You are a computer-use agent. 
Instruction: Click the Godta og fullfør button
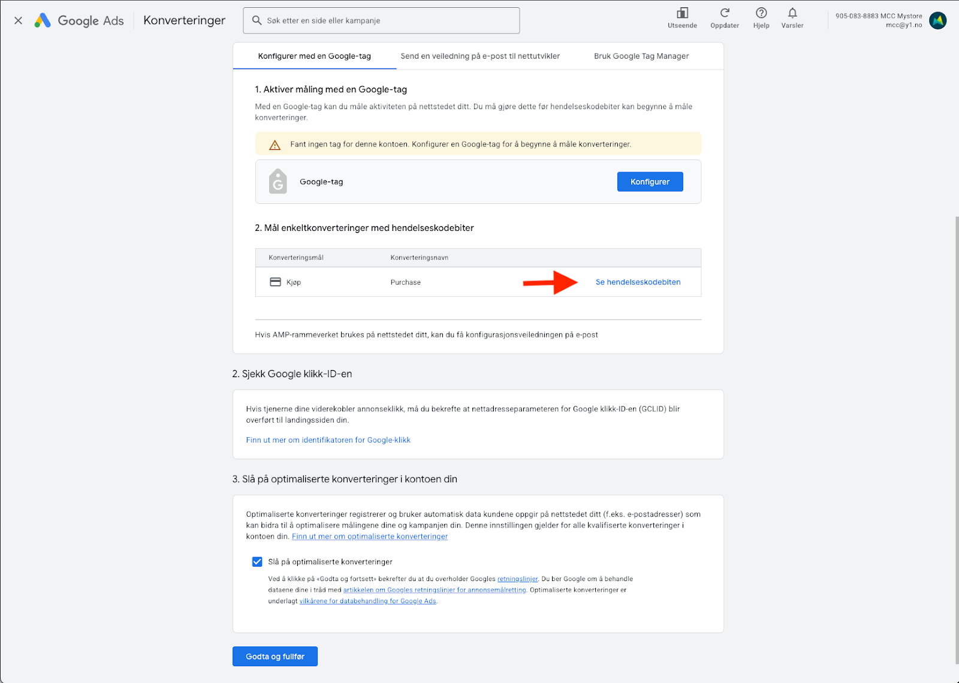point(275,657)
